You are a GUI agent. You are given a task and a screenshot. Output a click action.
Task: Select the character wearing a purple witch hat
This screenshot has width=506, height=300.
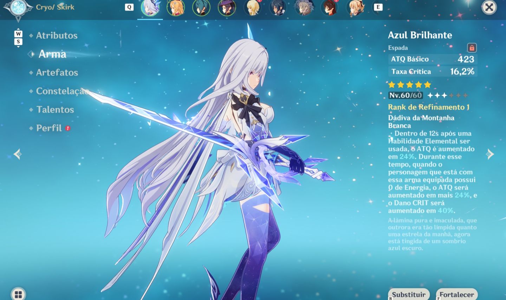point(227,7)
